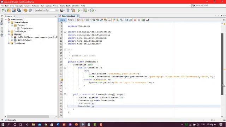Click the Last Edit icon in editor toolbar
The image size is (226, 127).
(78, 20)
